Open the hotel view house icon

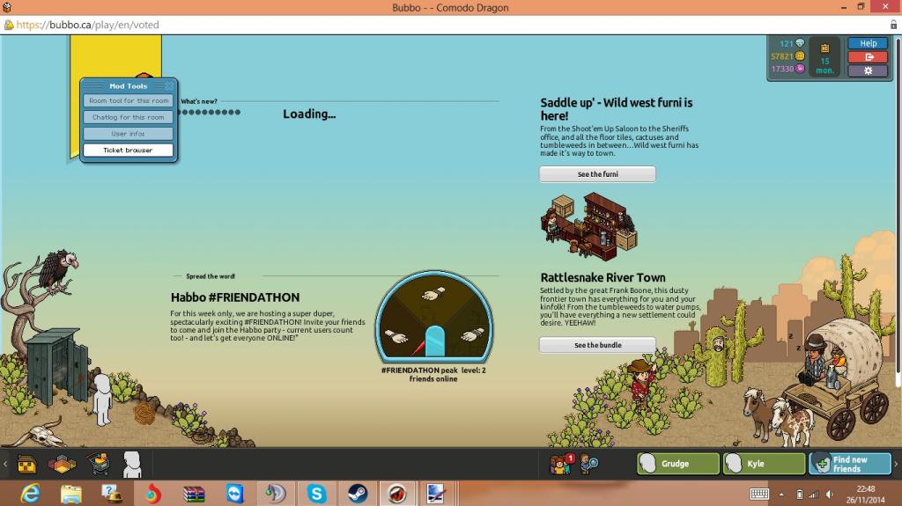pyautogui.click(x=26, y=464)
